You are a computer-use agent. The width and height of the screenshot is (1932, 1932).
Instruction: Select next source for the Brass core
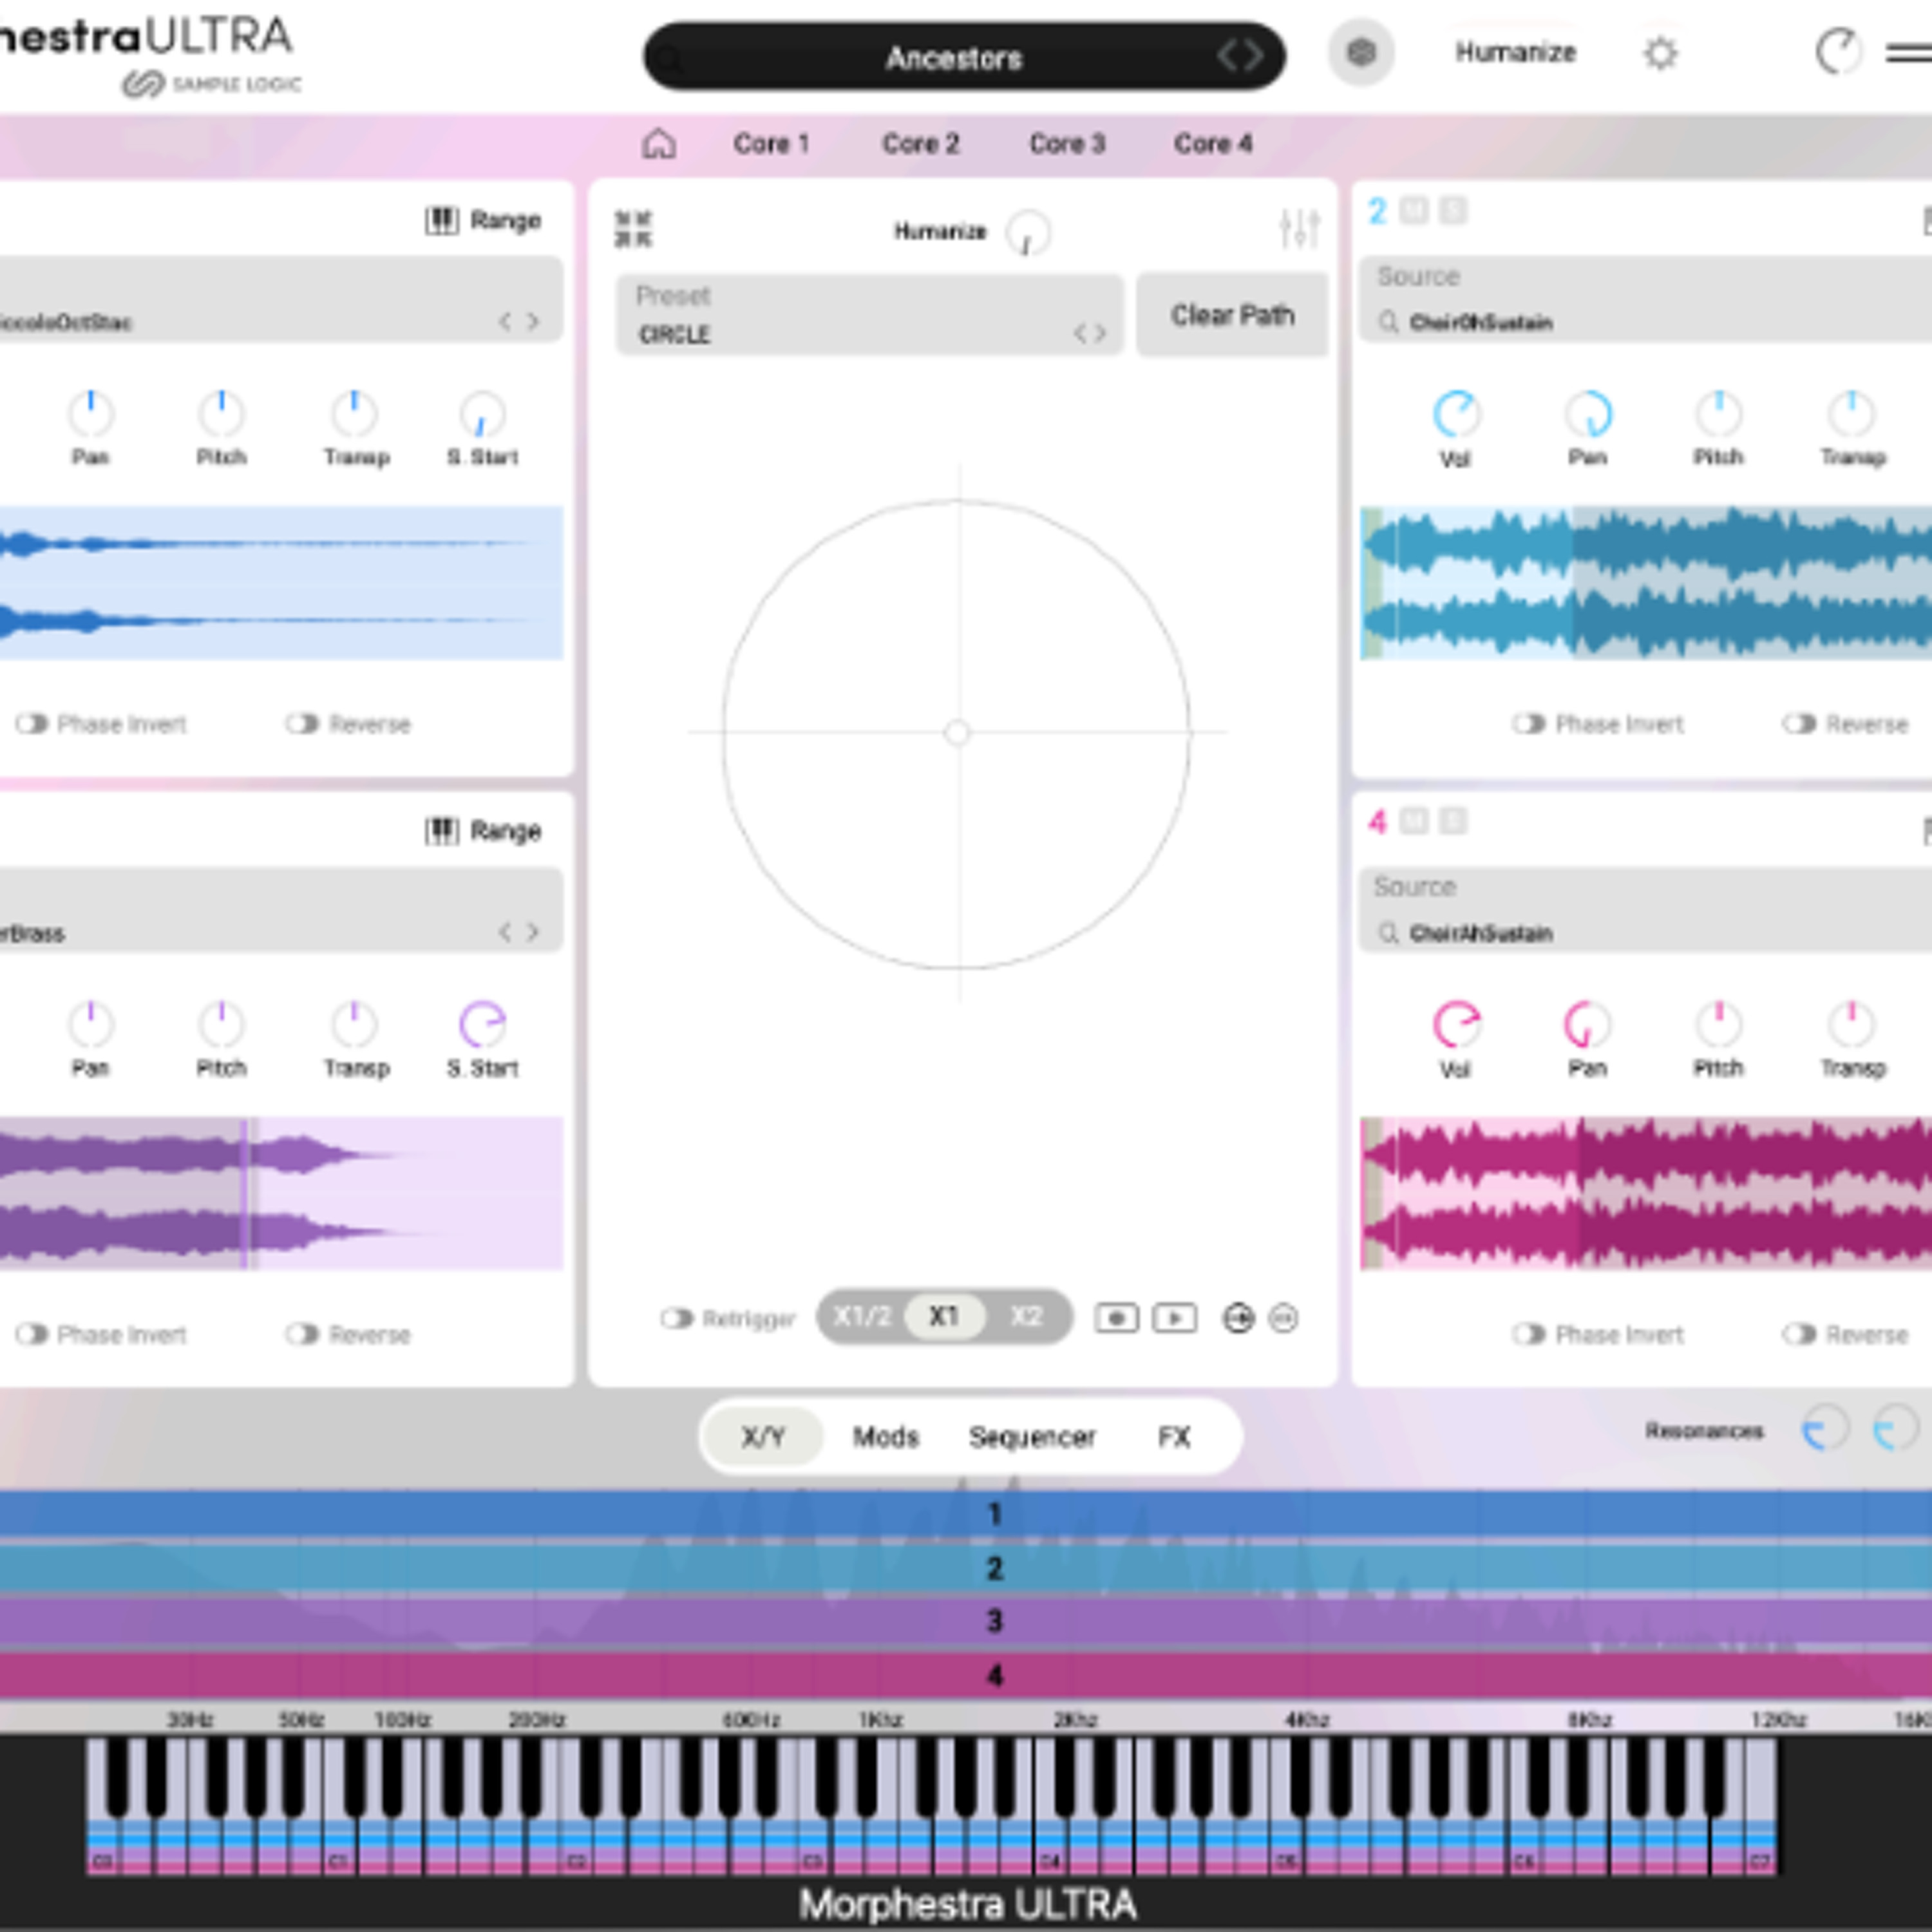(x=533, y=932)
